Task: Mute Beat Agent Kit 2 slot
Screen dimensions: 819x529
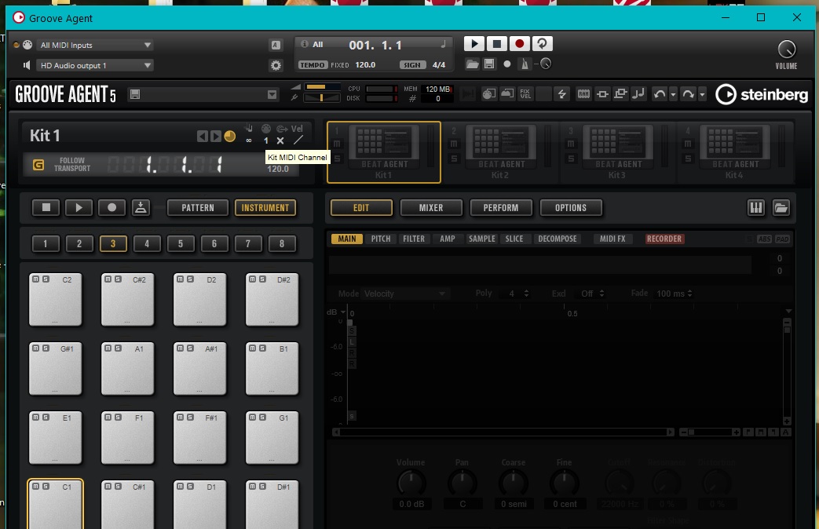Action: 454,144
